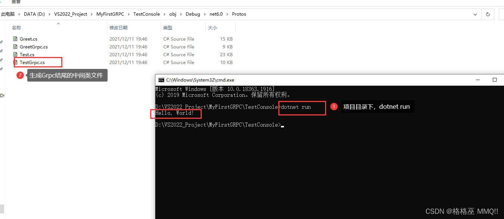Click the dotnet run command text in cmd
504x219 pixels.
[296, 107]
